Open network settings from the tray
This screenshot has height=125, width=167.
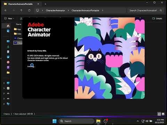pos(143,121)
